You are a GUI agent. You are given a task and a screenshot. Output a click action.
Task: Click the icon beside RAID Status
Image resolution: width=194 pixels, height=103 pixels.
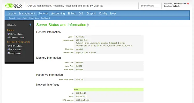click(x=9, y=53)
